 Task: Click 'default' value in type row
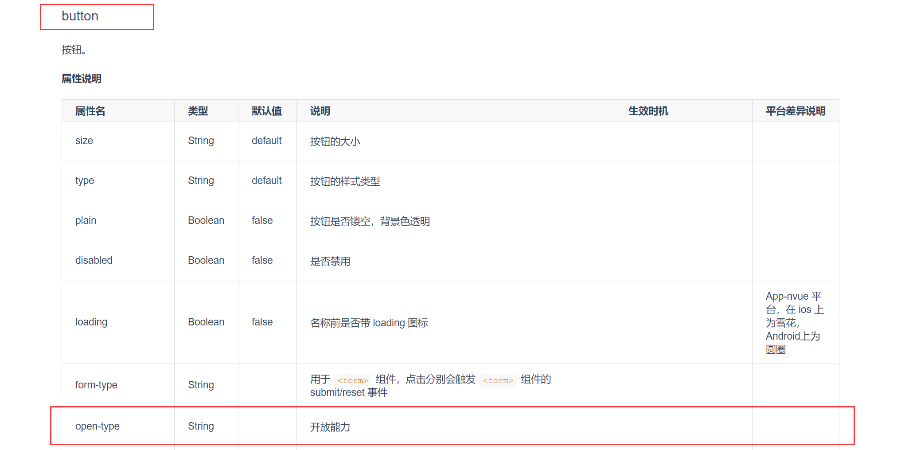[x=267, y=180]
